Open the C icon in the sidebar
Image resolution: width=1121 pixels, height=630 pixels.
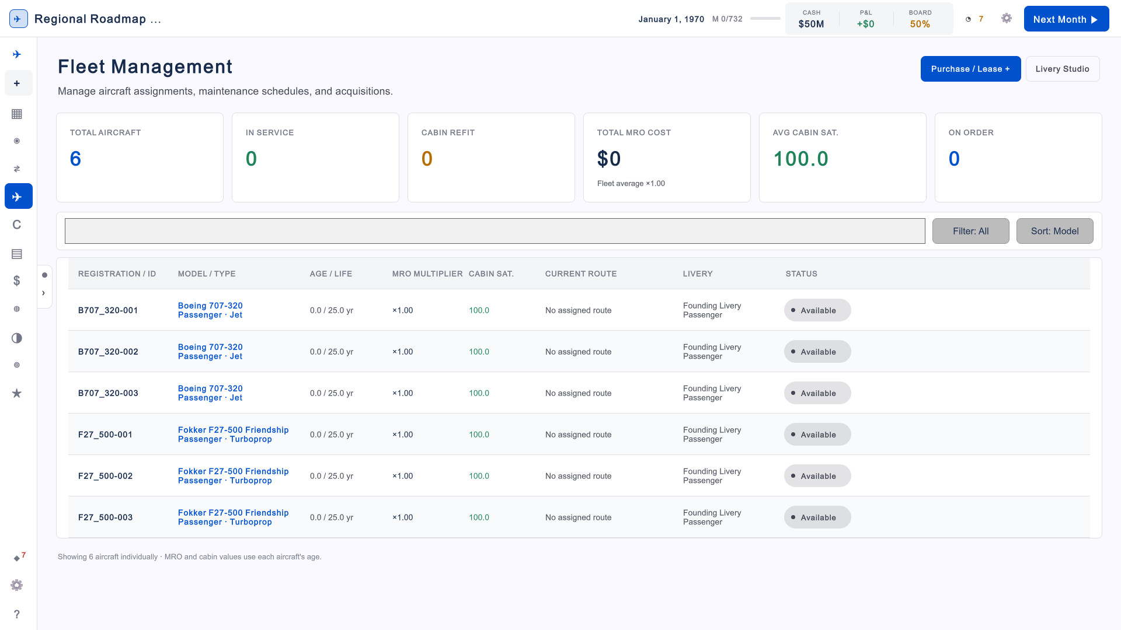[x=17, y=225]
